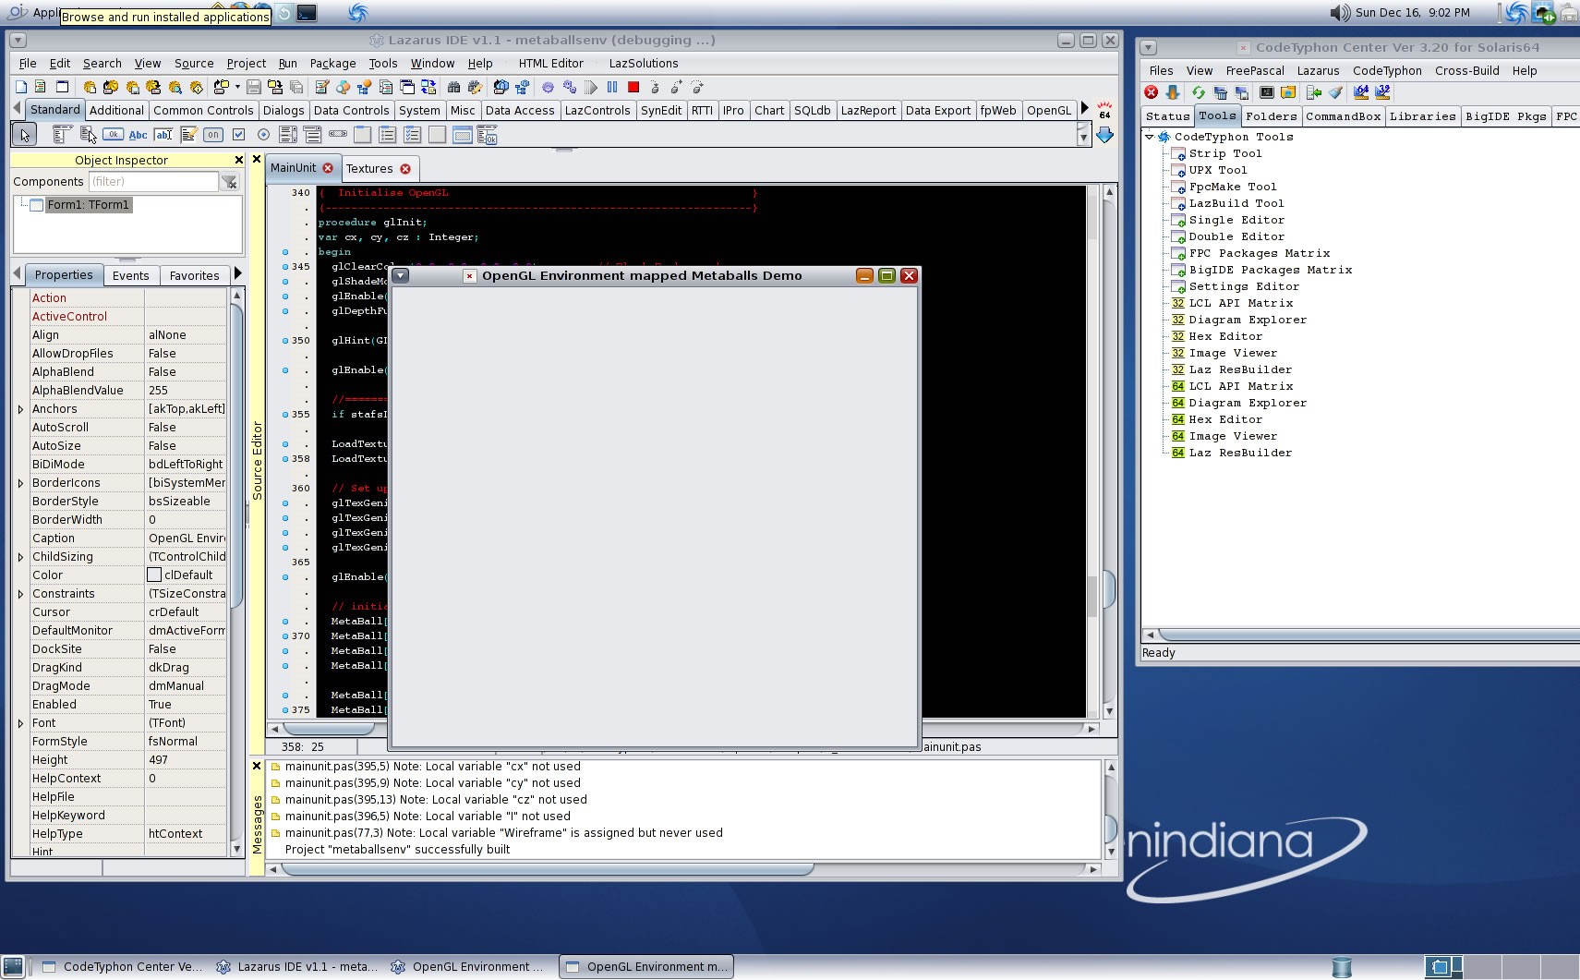
Task: Select the TListBox component icon
Action: pos(288,135)
